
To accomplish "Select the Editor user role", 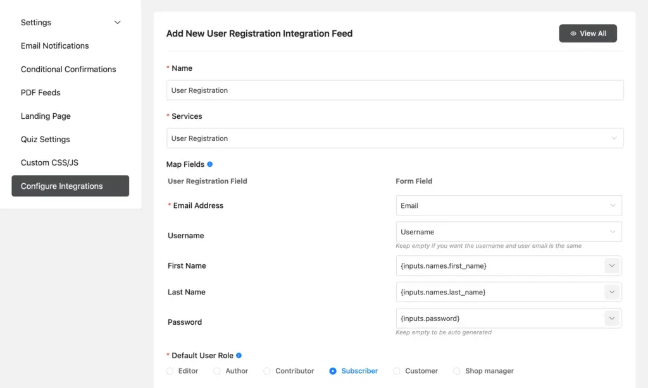I will (x=170, y=371).
